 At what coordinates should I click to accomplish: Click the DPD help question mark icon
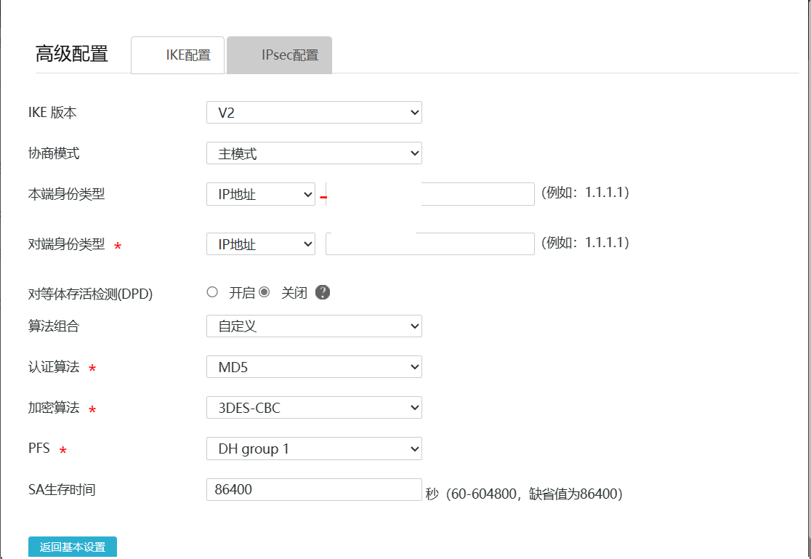pyautogui.click(x=323, y=293)
